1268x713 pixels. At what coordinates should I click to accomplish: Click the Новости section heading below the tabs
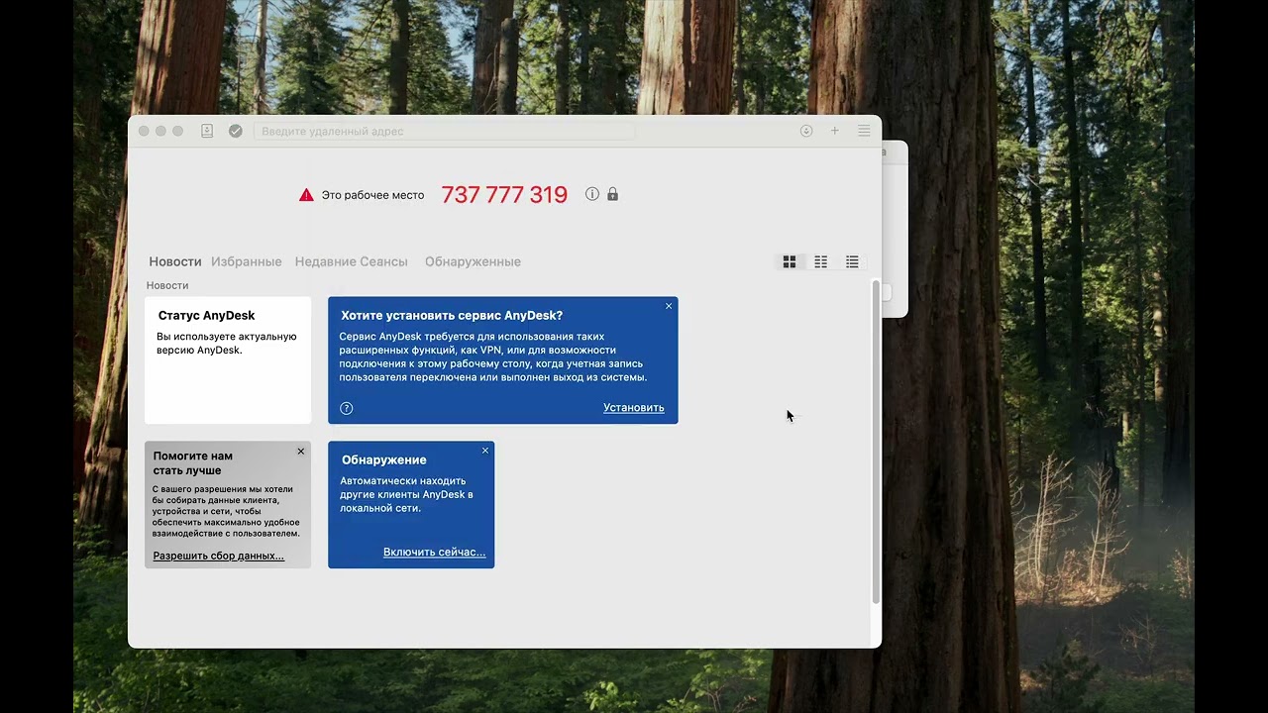[x=167, y=285]
